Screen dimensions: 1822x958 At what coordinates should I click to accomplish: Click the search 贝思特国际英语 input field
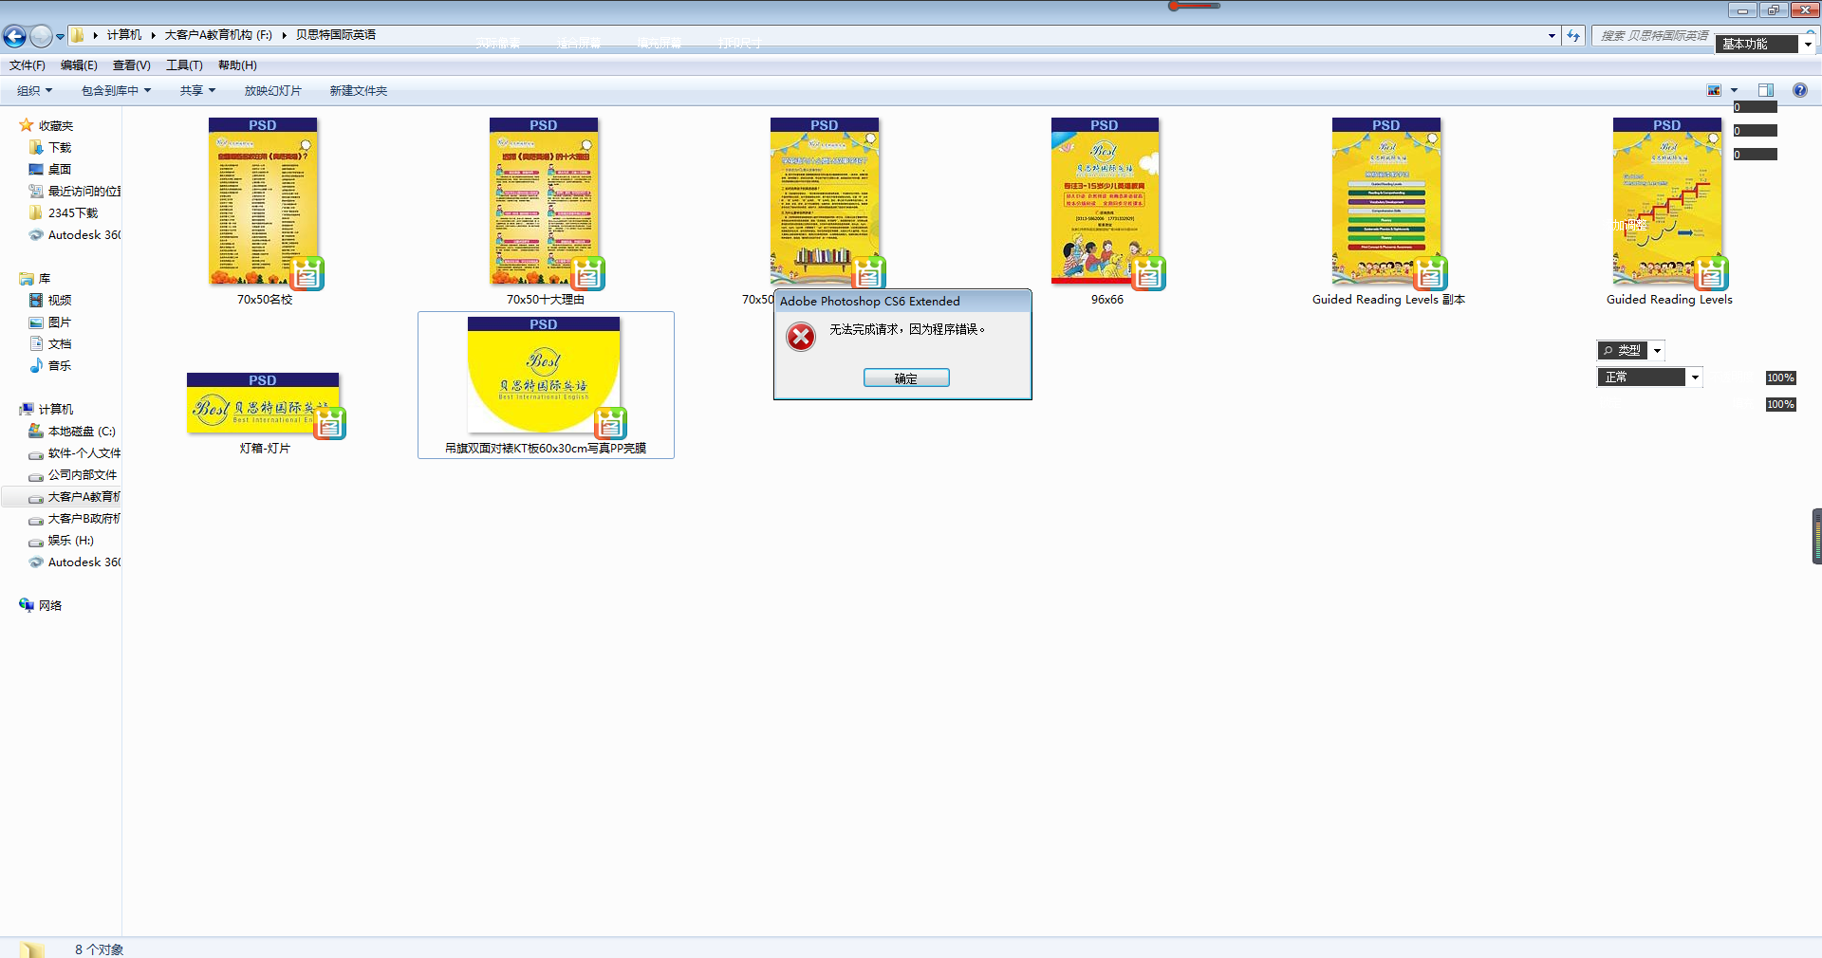[1654, 35]
